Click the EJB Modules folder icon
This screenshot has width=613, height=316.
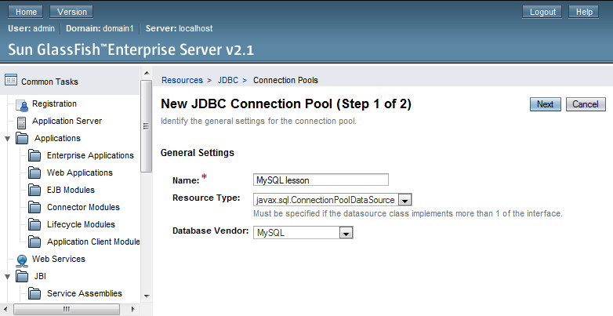[x=34, y=190]
